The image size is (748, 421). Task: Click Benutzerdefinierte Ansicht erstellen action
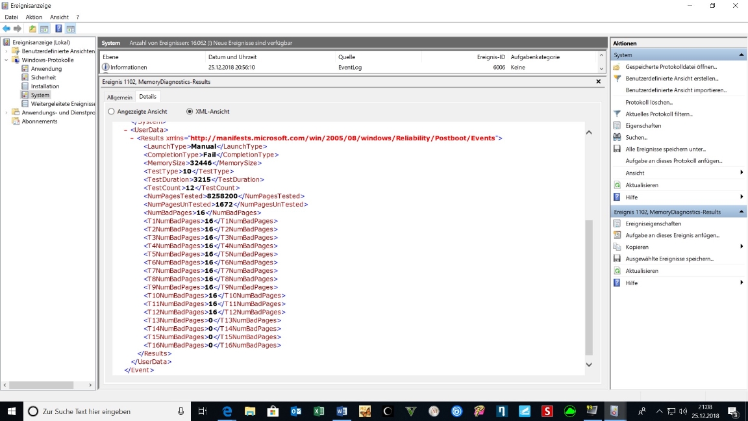(671, 78)
